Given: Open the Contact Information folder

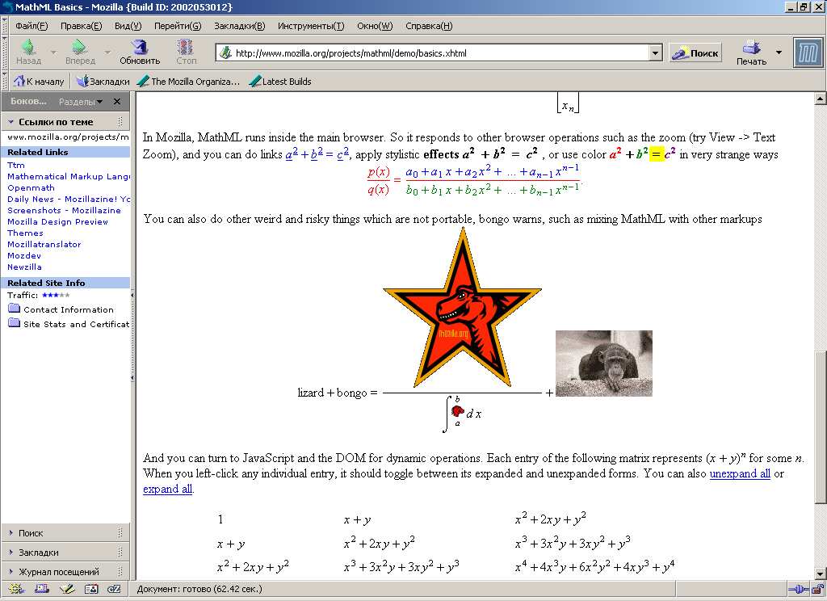Looking at the screenshot, I should tap(61, 309).
